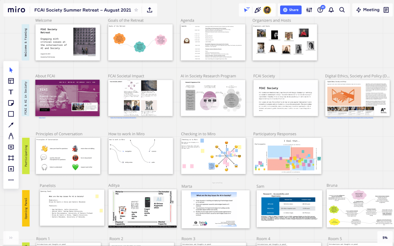Pick the Sticky note tool

pos(11,103)
